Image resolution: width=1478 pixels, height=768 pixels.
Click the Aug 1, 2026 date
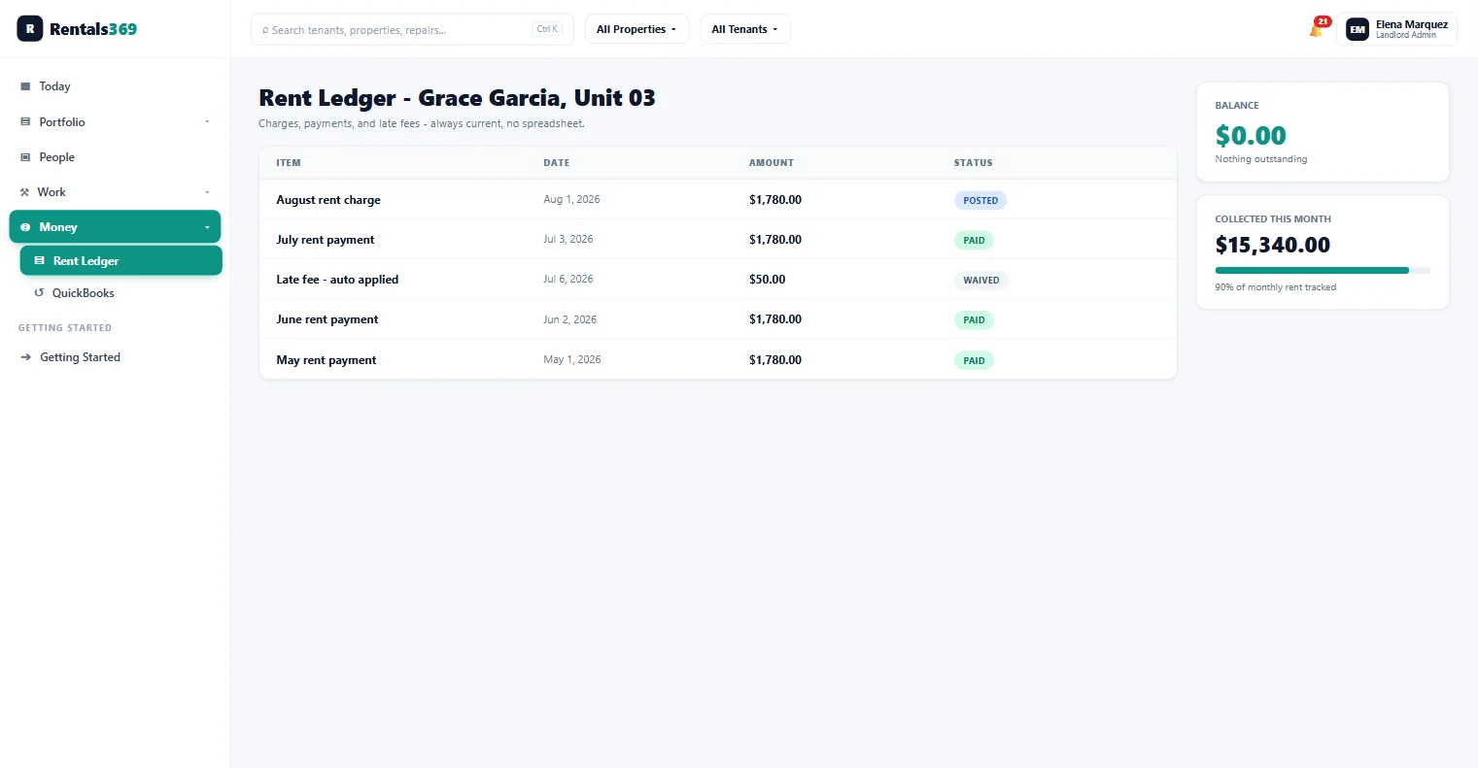coord(571,199)
